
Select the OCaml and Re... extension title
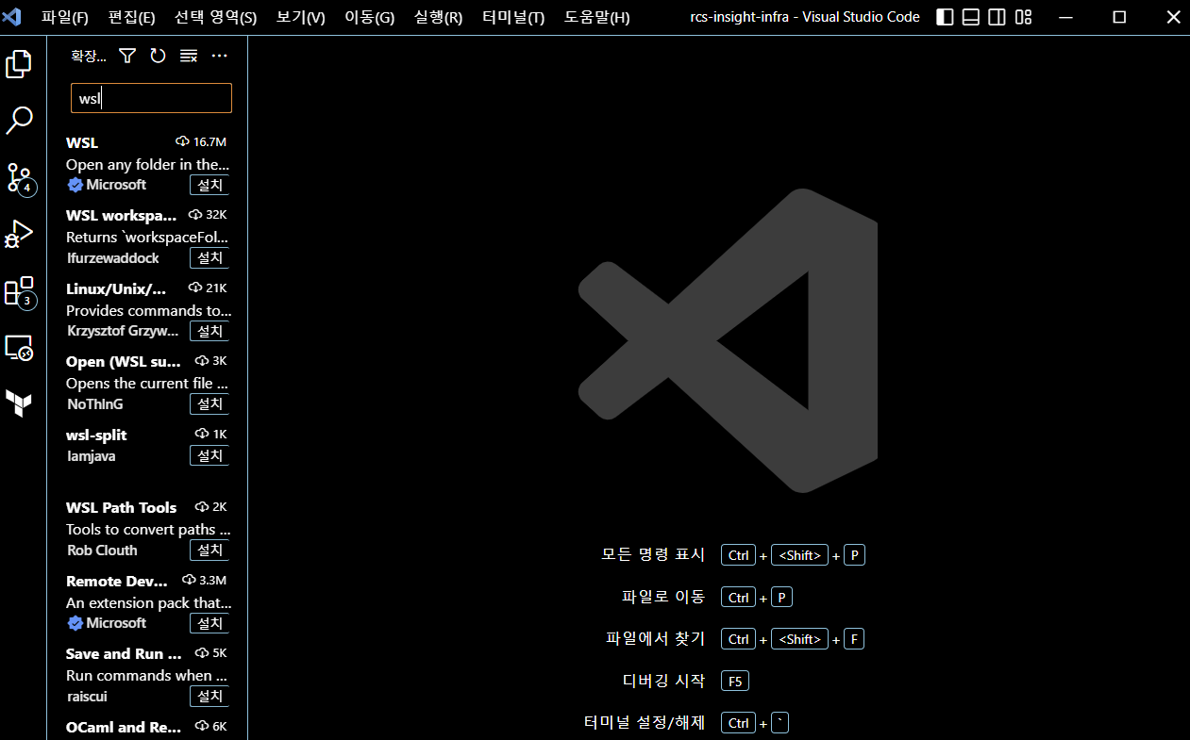(124, 727)
